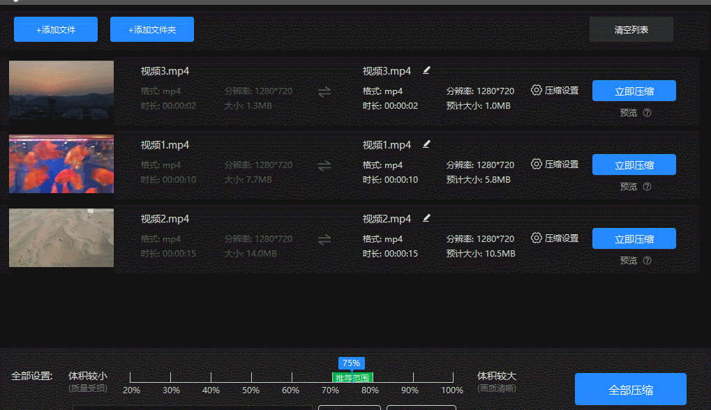711x410 pixels.
Task: Open 压缩设置 gear icon for 视频2.mp4
Action: pos(535,238)
